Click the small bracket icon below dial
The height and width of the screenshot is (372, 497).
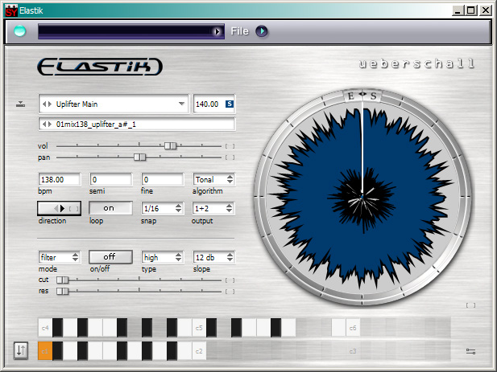coord(470,305)
